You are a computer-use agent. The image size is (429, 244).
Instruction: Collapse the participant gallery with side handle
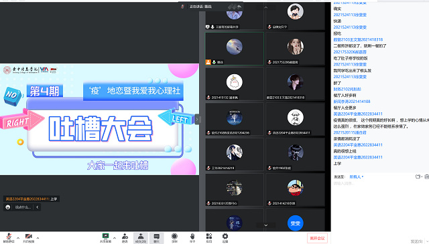click(196, 119)
